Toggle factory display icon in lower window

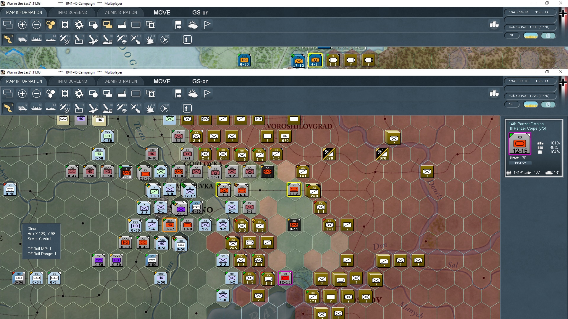[x=122, y=94]
